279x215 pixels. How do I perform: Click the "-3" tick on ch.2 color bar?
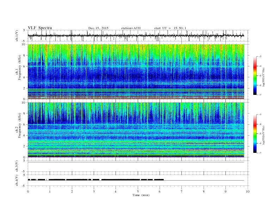(x=260, y=115)
